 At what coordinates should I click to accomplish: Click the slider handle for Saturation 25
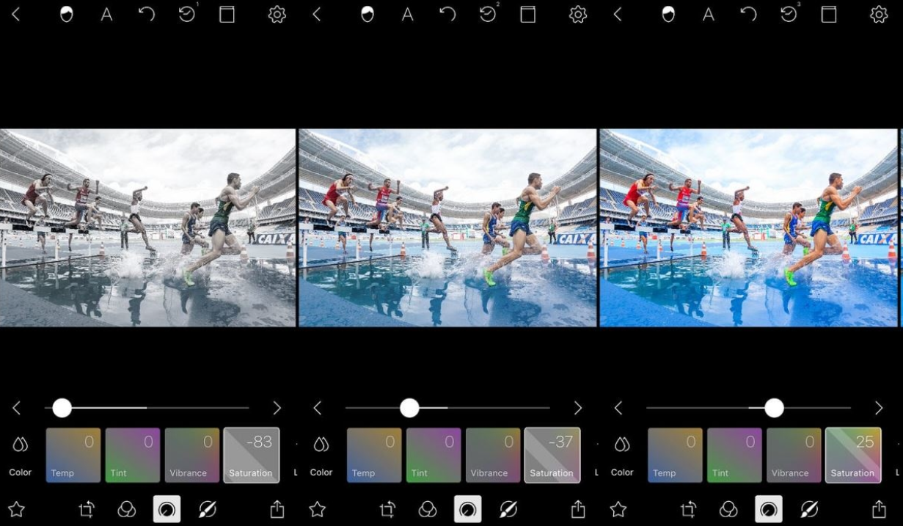[x=774, y=408]
